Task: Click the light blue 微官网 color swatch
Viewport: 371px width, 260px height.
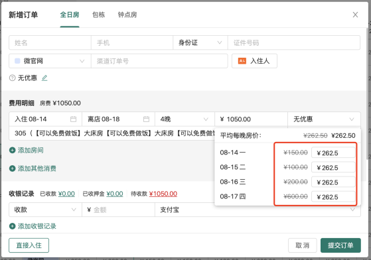Action: 17,61
